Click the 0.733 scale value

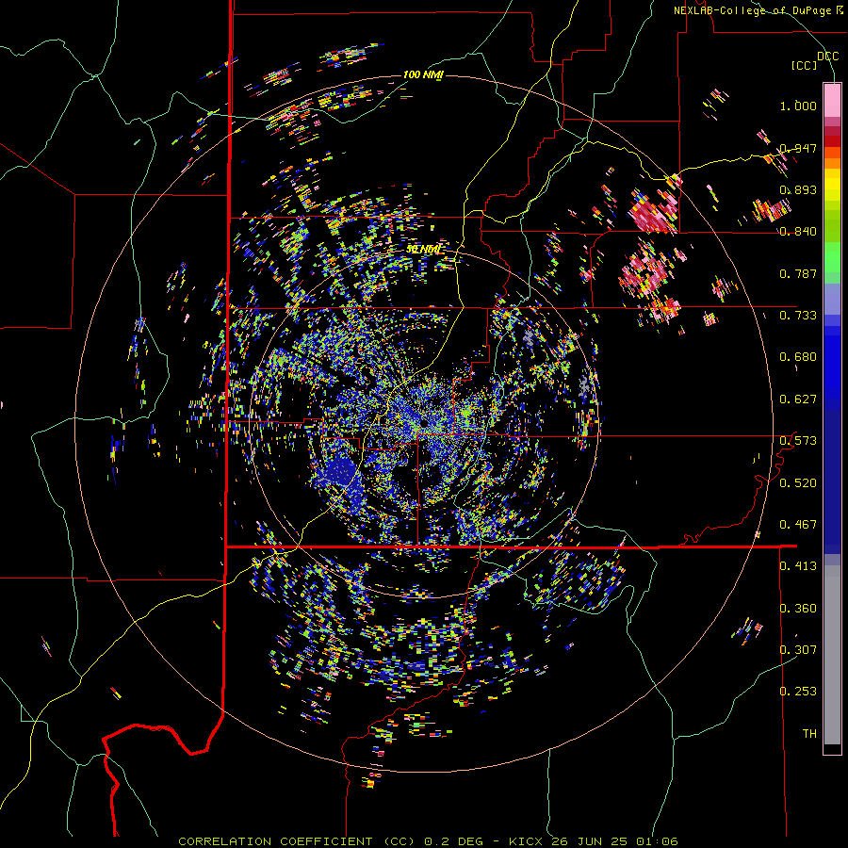(798, 315)
